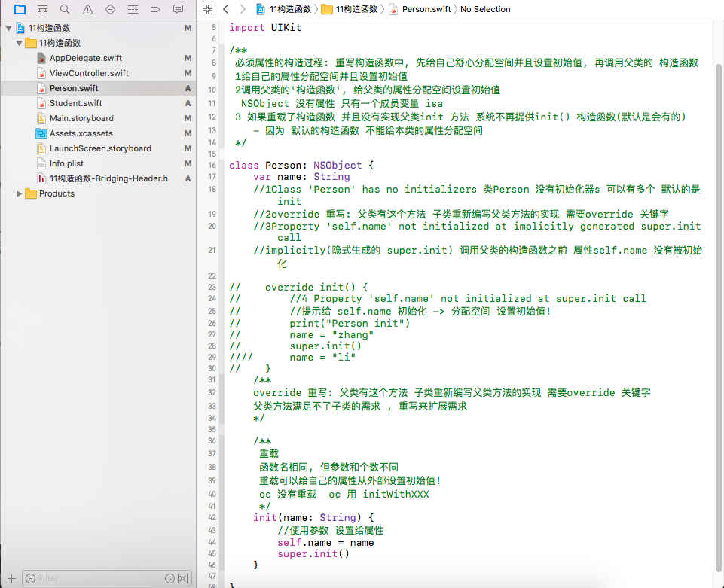Open the Breakpoint navigator tag icon
Viewport: 724px width, 588px height.
[x=156, y=9]
